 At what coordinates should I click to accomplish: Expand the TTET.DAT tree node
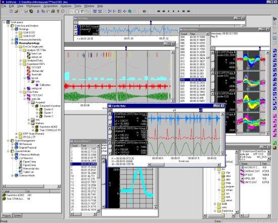coord(25,95)
